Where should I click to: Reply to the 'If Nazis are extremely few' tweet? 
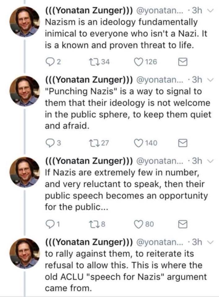(50, 224)
